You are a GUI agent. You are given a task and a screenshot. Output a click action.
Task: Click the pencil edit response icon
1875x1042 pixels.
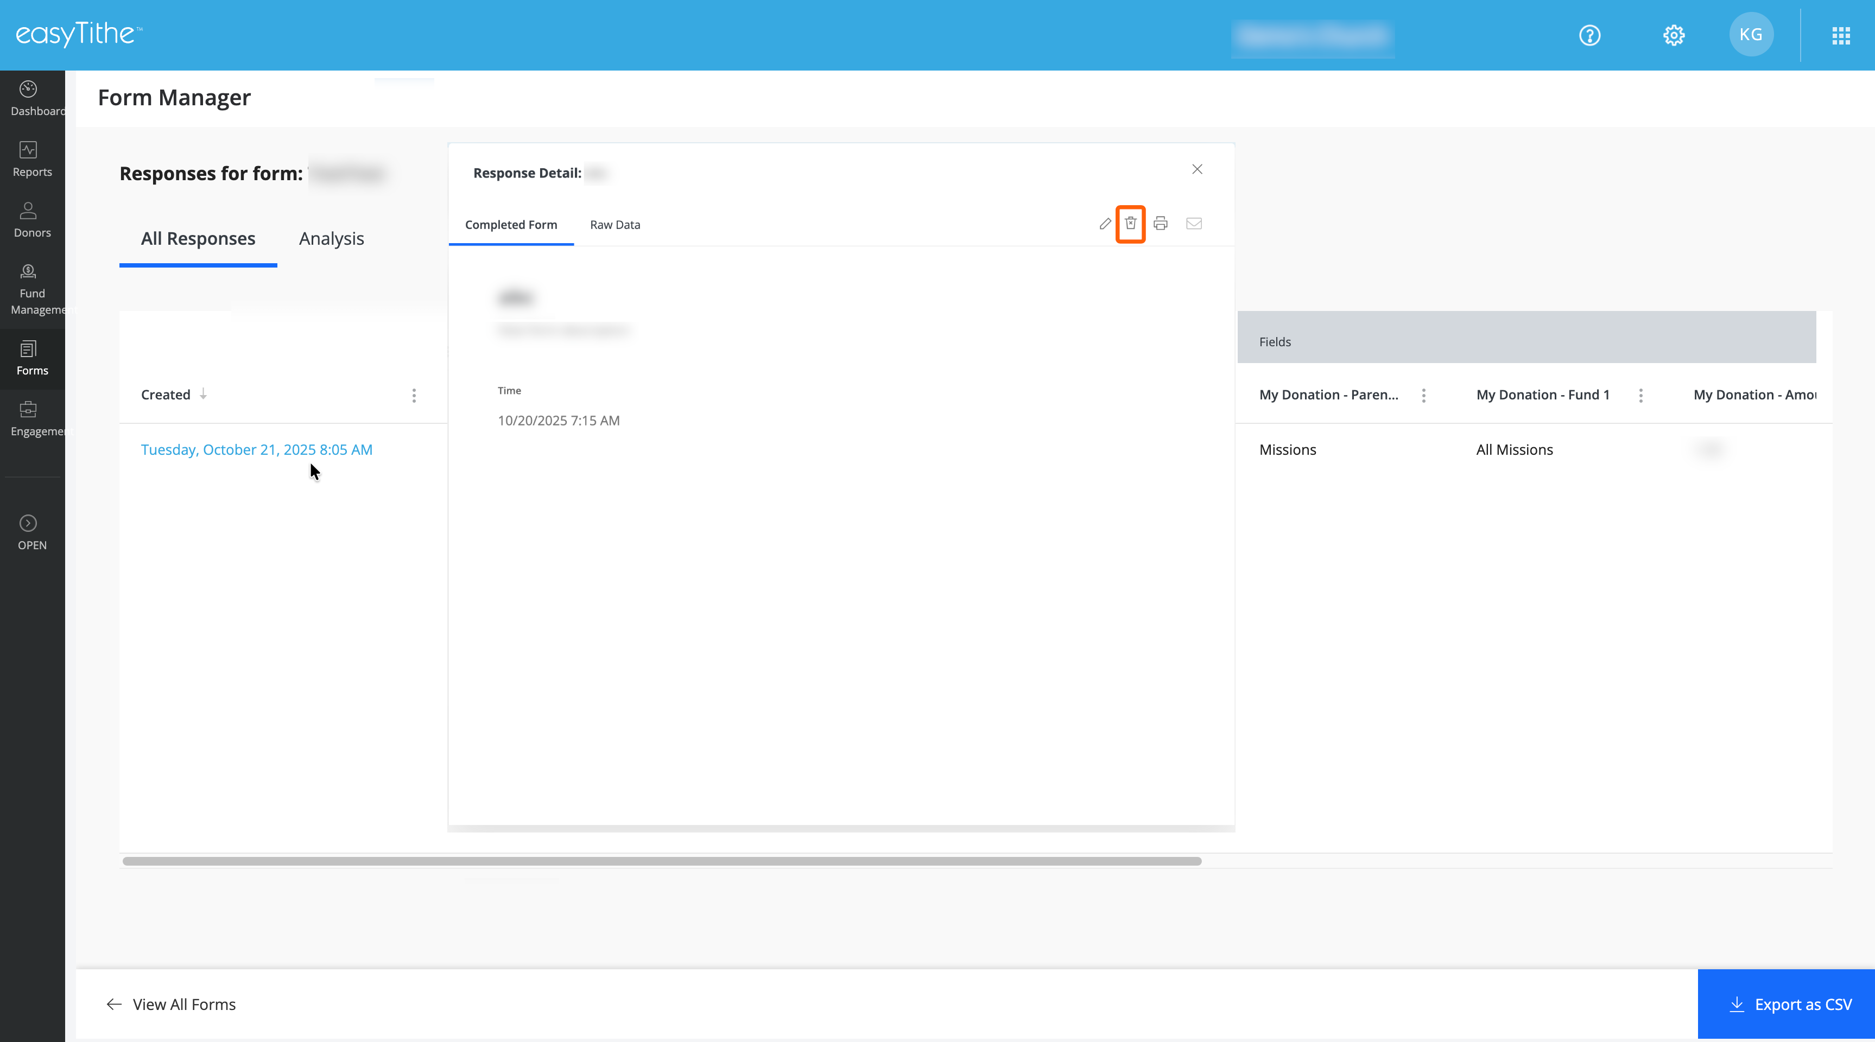[x=1105, y=224]
